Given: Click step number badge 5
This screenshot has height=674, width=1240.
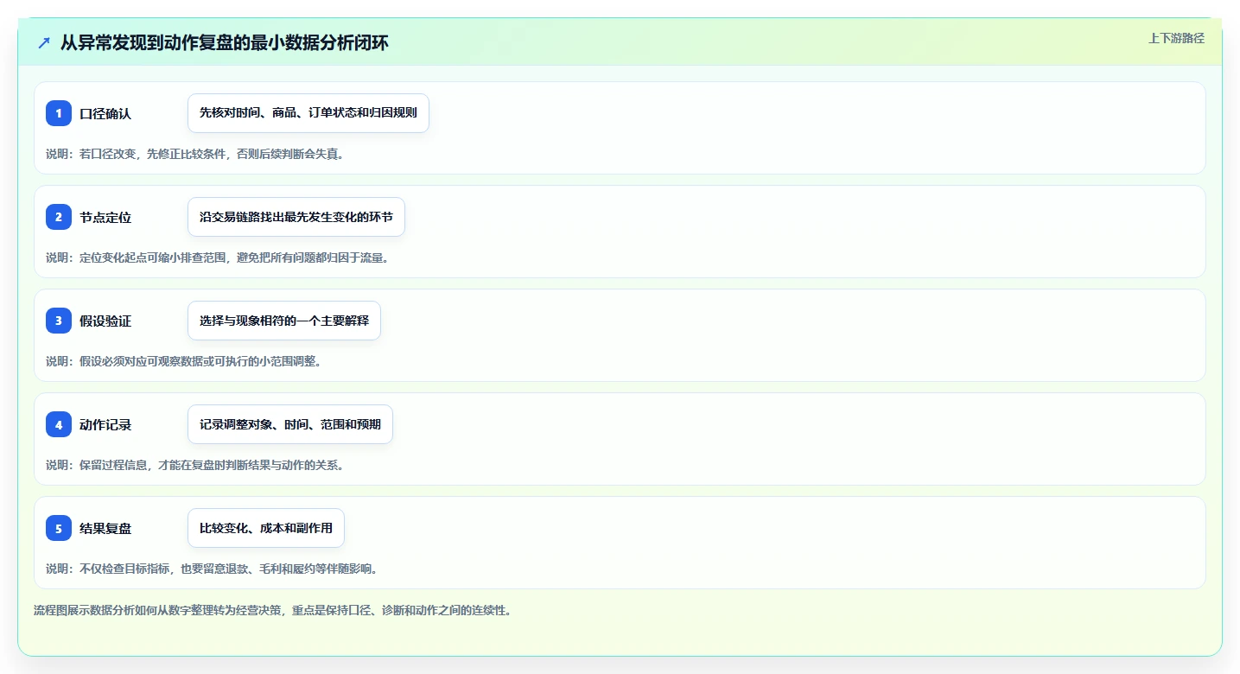Looking at the screenshot, I should pyautogui.click(x=59, y=528).
